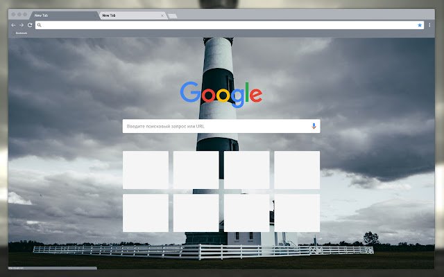444x277 pixels.
Task: Click the magnifier icon in the address bar
Action: (40, 25)
